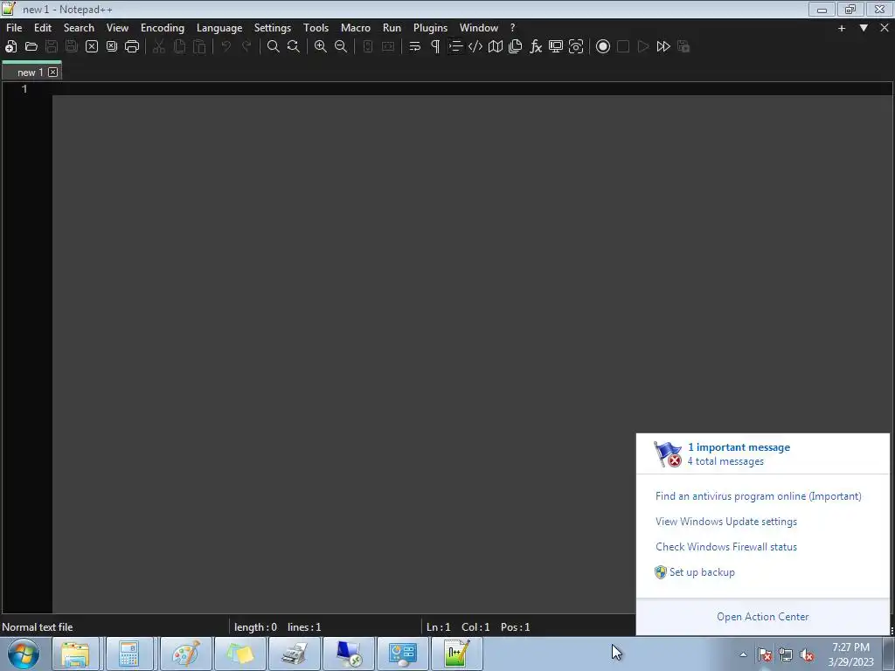Open the document list dropdown triangle
895x671 pixels.
click(x=864, y=28)
